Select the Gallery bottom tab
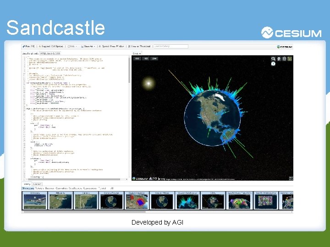The width and height of the screenshot is (330, 247). click(27, 184)
